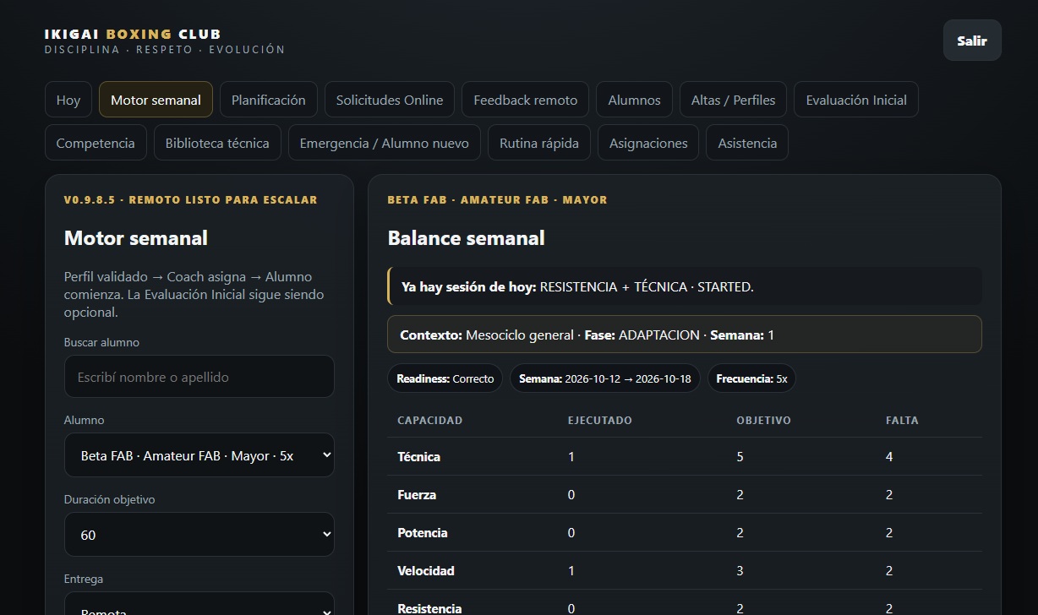Expand the Alumno dropdown
The height and width of the screenshot is (615, 1038).
pyautogui.click(x=199, y=455)
